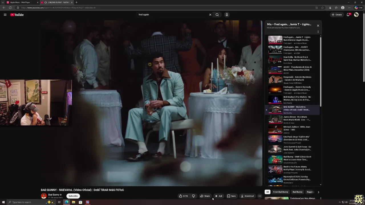Go to the YouTube home logo
Viewport: 365px width, 205px height.
click(17, 15)
